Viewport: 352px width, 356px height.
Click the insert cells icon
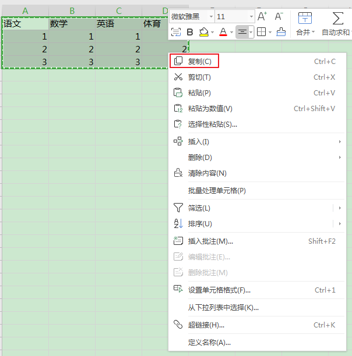[x=178, y=141]
